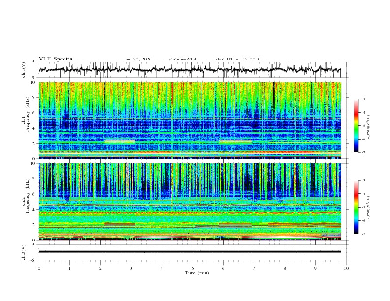
Task: Click the ch.3 flat voltage trace
Action: click(x=190, y=252)
